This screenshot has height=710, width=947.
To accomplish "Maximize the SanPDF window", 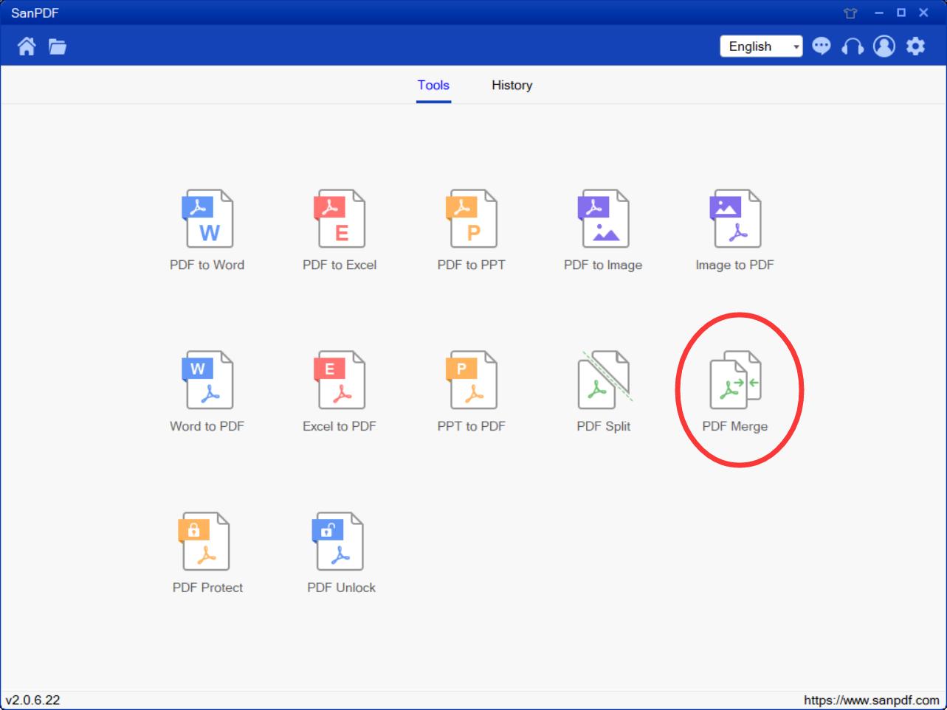I will (x=901, y=13).
